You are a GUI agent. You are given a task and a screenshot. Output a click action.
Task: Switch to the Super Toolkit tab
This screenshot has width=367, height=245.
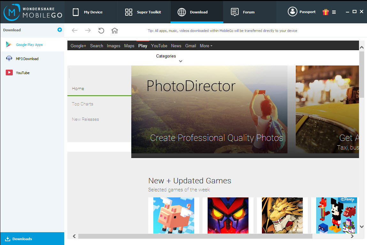(x=143, y=12)
